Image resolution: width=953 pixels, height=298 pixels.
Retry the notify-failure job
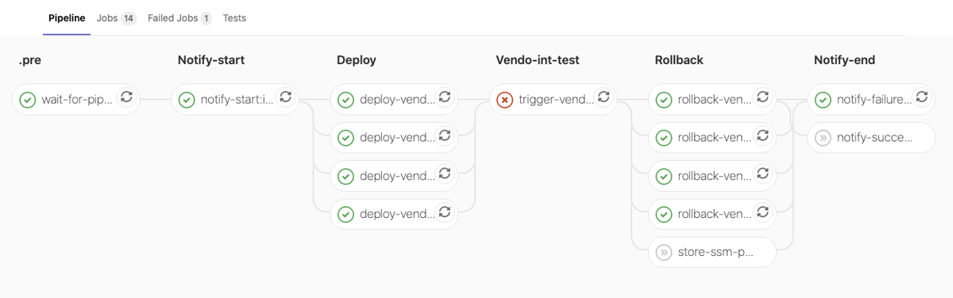921,97
